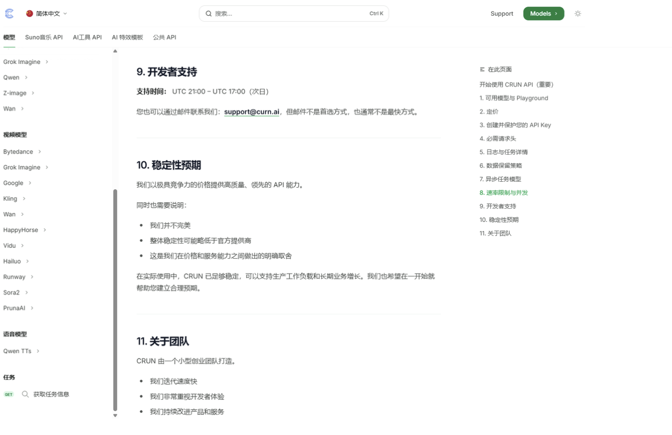Expand the HappyHorse sidebar item
The image size is (672, 435).
click(x=25, y=230)
